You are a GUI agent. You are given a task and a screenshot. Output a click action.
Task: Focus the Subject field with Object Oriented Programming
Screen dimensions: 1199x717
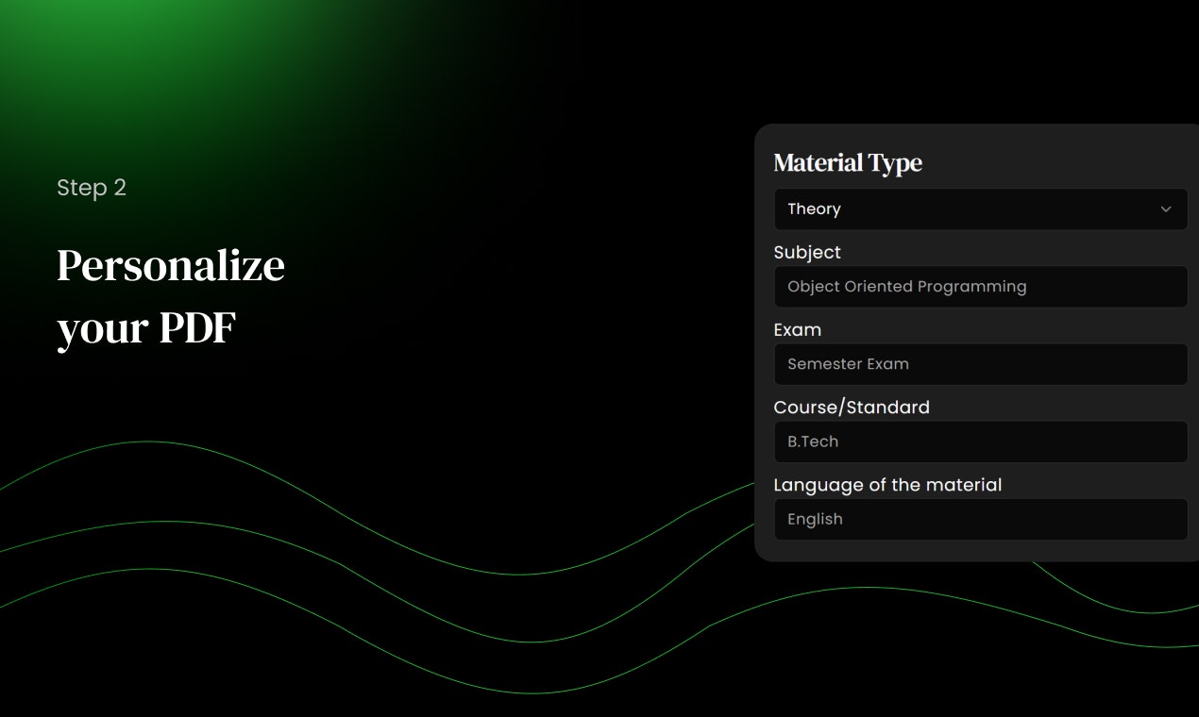[981, 287]
